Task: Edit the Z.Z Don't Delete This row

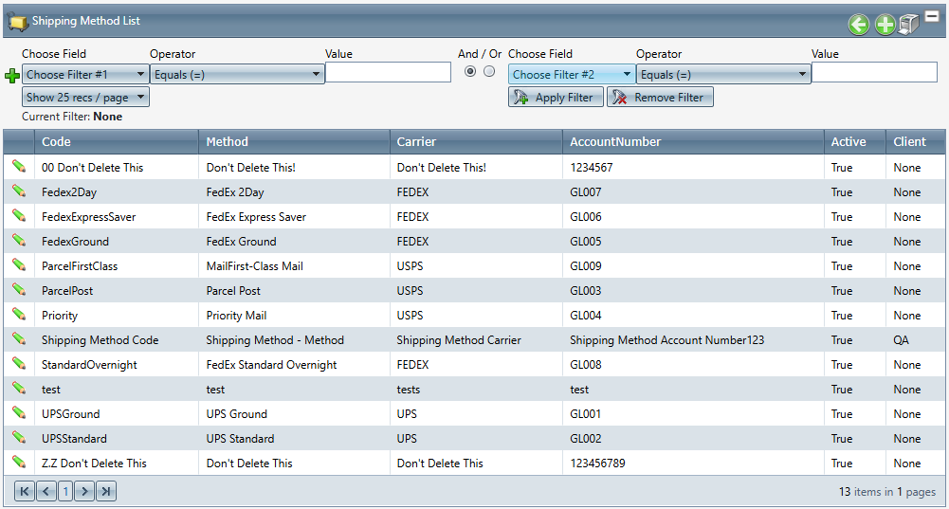Action: (x=19, y=463)
